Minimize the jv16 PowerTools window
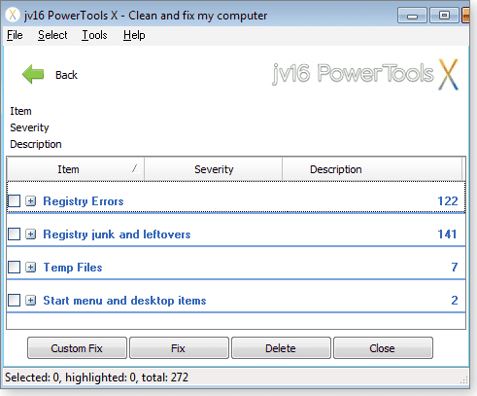 pyautogui.click(x=412, y=16)
